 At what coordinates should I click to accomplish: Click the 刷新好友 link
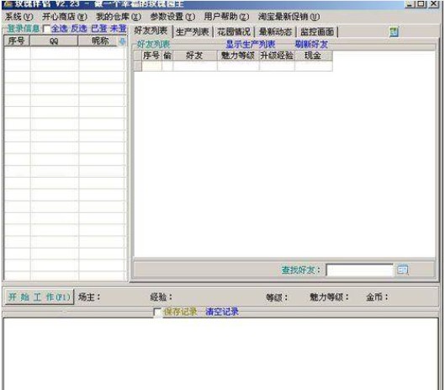(311, 45)
